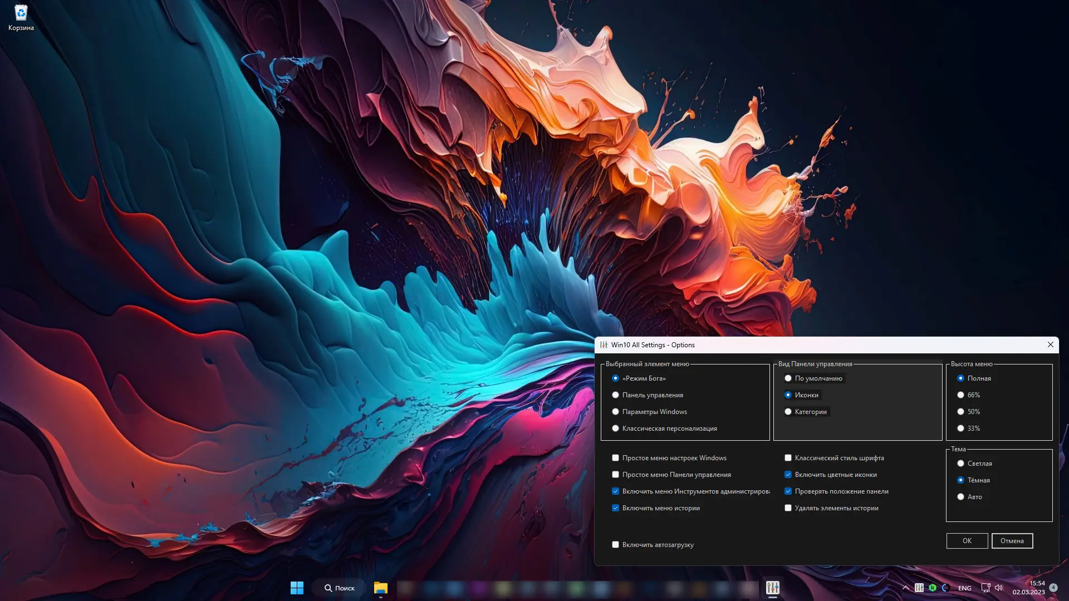The image size is (1069, 601).
Task: Expand the hidden tray icons chevron
Action: tap(905, 588)
